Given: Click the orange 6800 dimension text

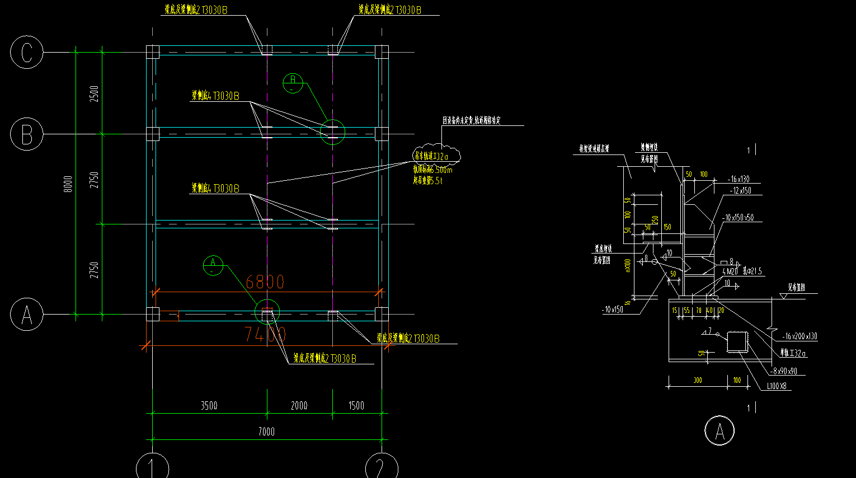Looking at the screenshot, I should coord(265,282).
